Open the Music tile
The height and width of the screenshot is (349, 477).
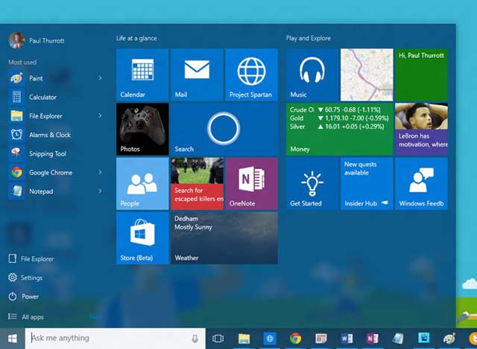tap(312, 74)
